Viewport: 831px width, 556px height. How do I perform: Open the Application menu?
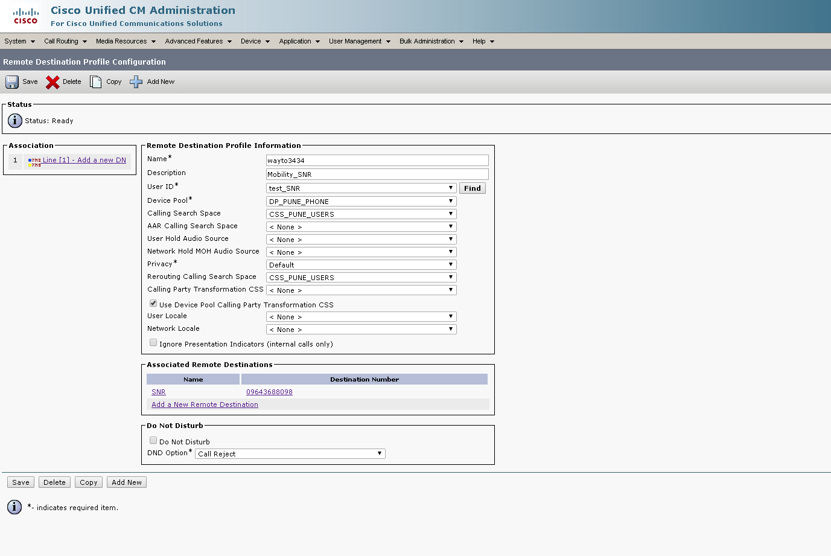click(x=299, y=42)
